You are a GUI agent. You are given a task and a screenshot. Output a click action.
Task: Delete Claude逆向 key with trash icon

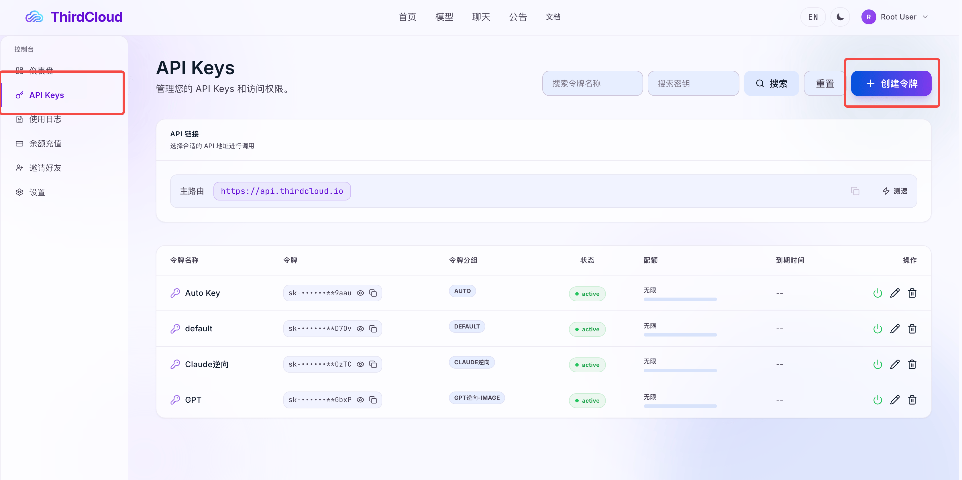coord(912,364)
